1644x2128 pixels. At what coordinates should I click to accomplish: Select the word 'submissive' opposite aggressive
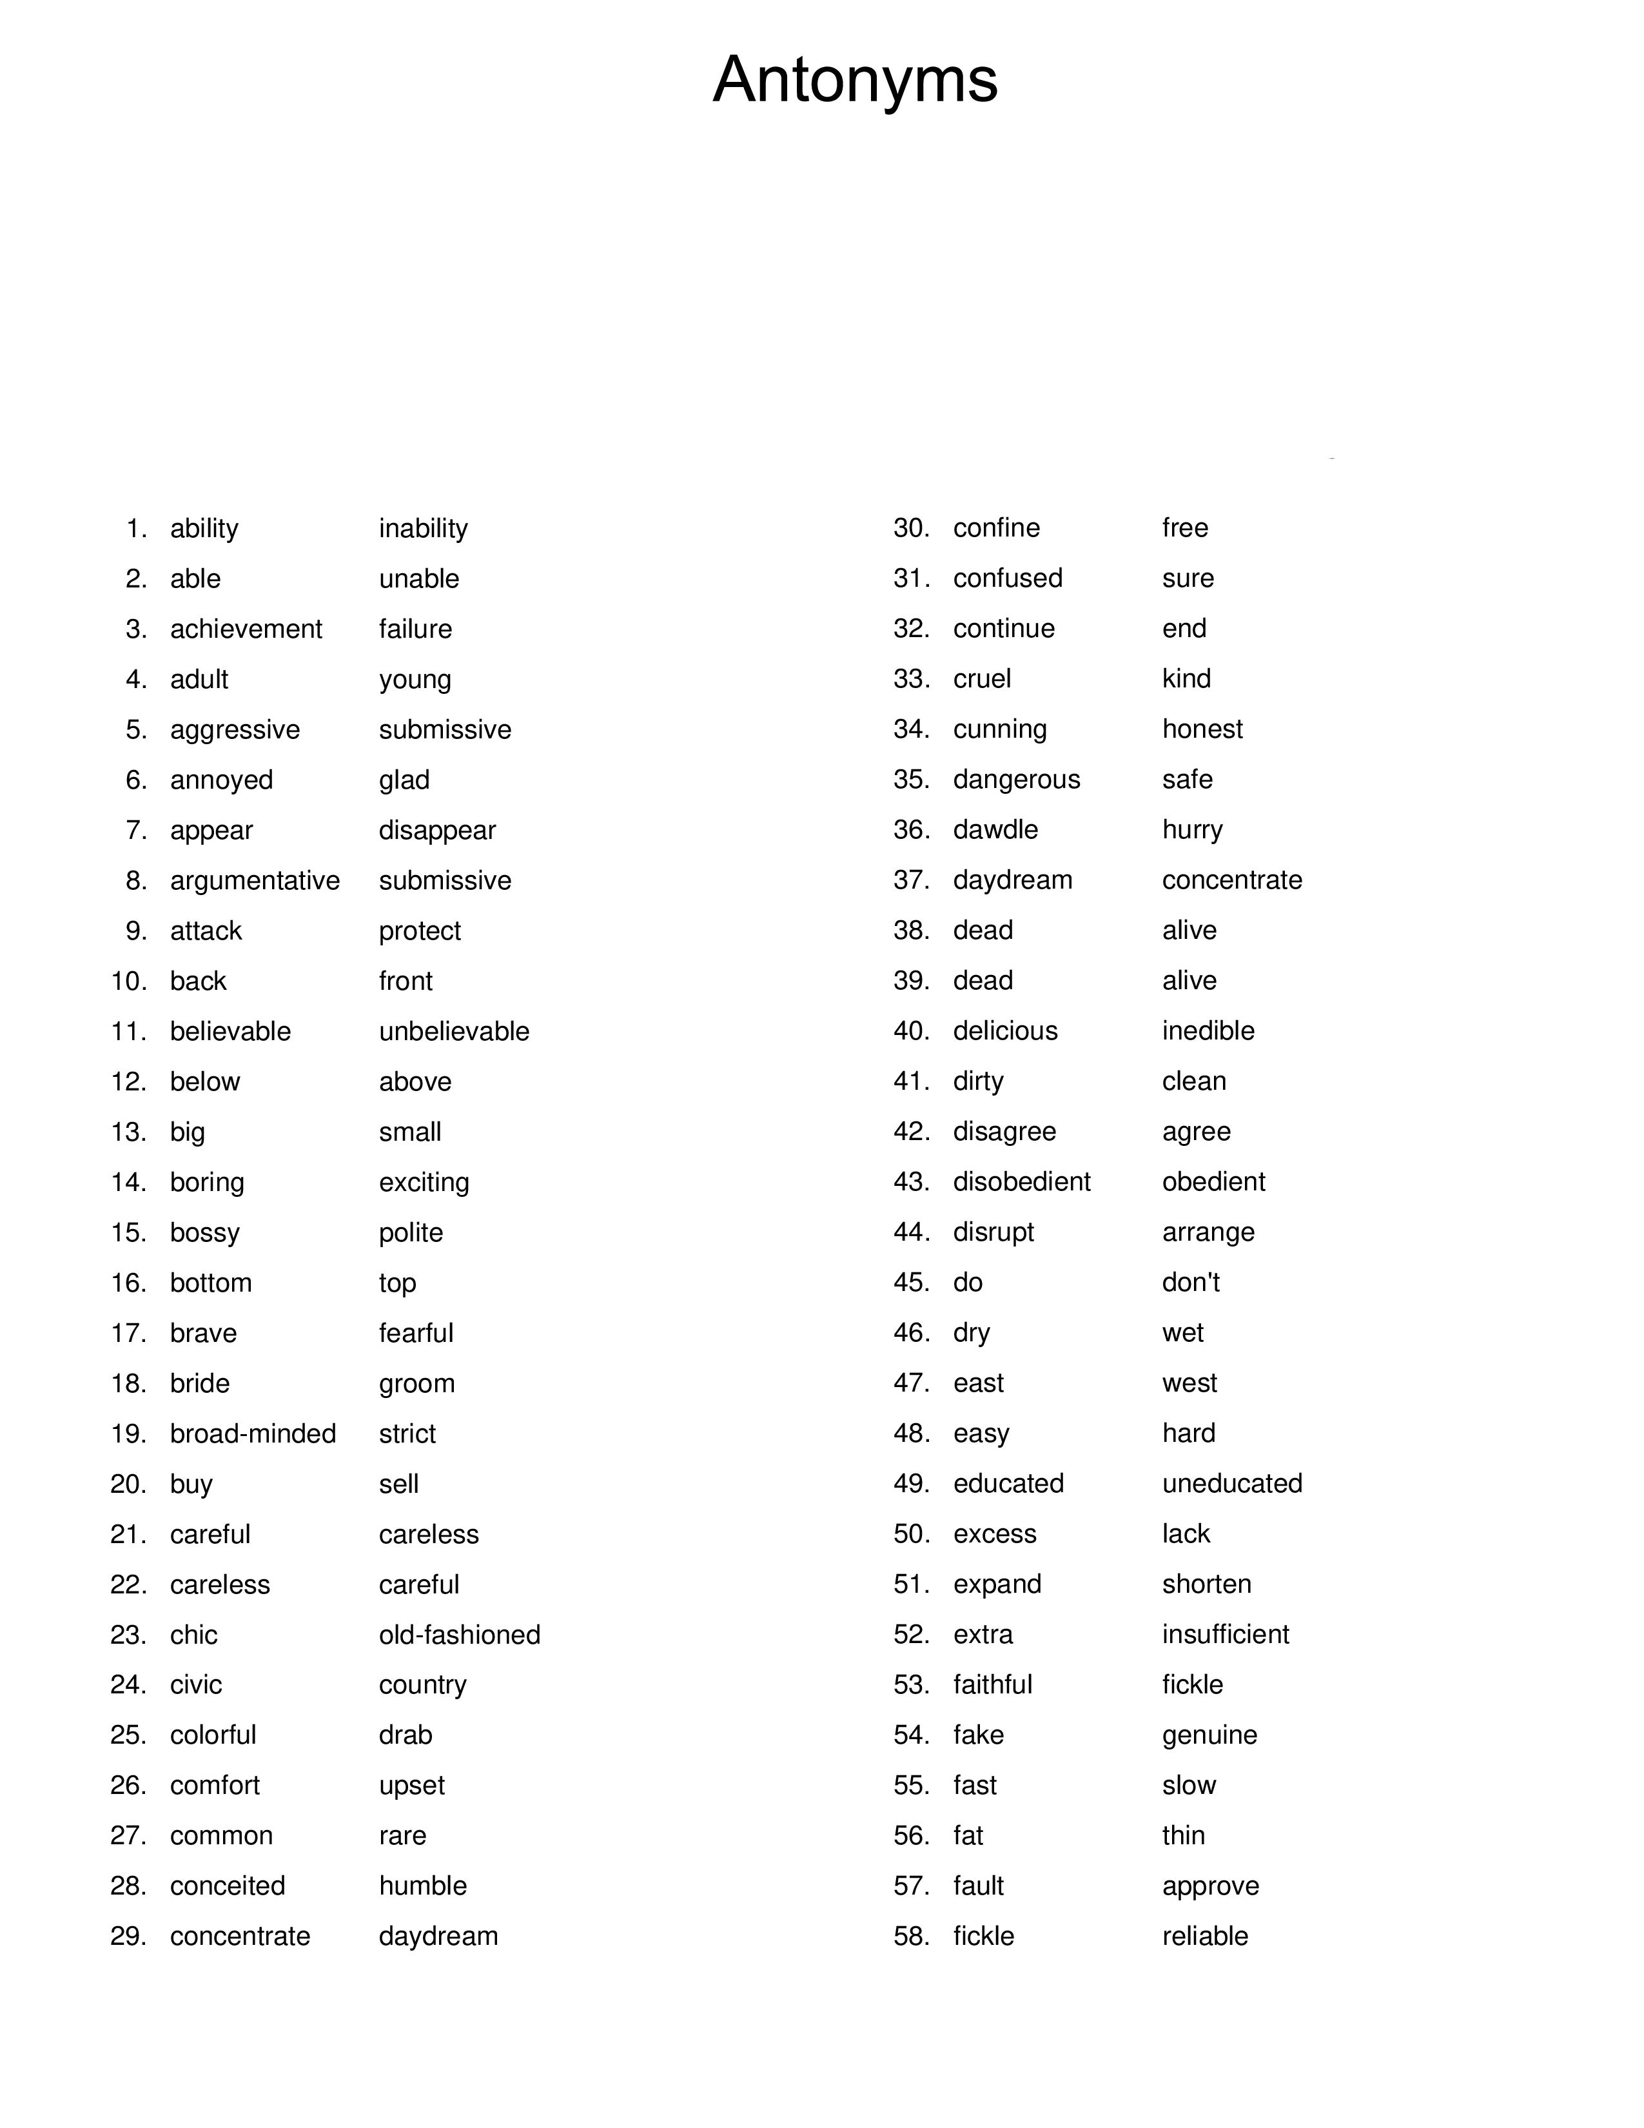click(x=453, y=729)
